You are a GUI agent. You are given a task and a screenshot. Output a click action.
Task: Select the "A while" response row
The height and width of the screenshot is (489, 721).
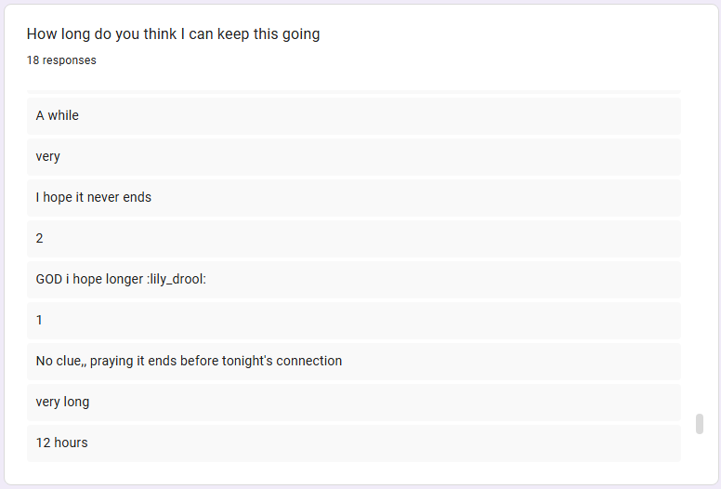click(x=353, y=116)
